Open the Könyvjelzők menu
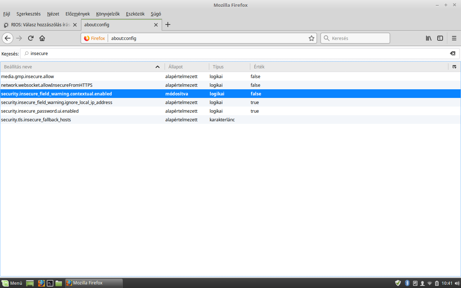The height and width of the screenshot is (288, 461). click(x=108, y=14)
